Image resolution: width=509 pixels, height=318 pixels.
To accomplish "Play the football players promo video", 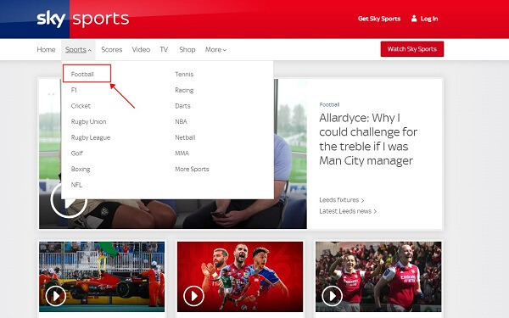I will [x=193, y=296].
